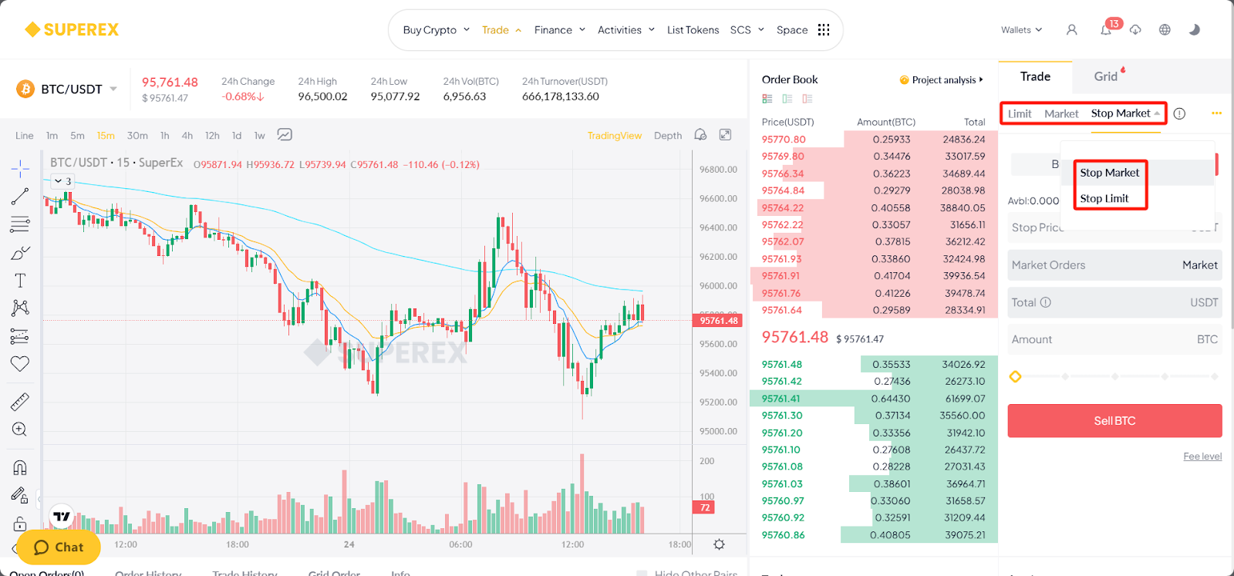Click ask price 95770.80 row

874,140
